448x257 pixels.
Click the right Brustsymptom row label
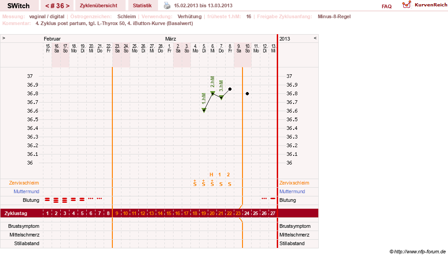pos(295,226)
